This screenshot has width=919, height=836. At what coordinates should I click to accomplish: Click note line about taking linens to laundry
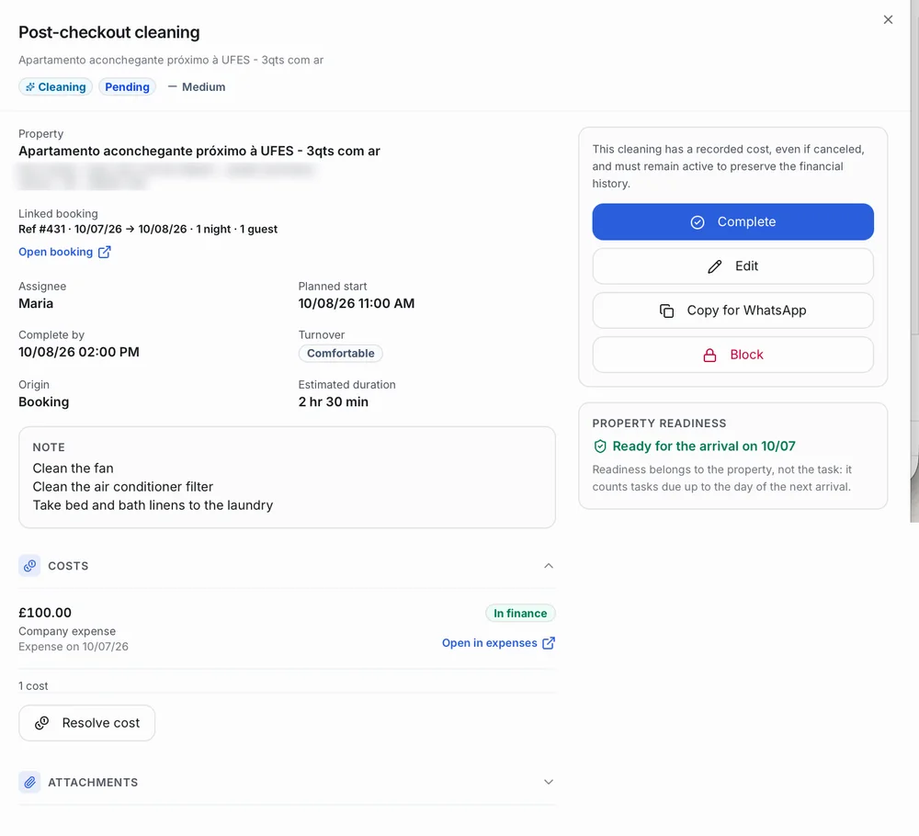(x=153, y=505)
